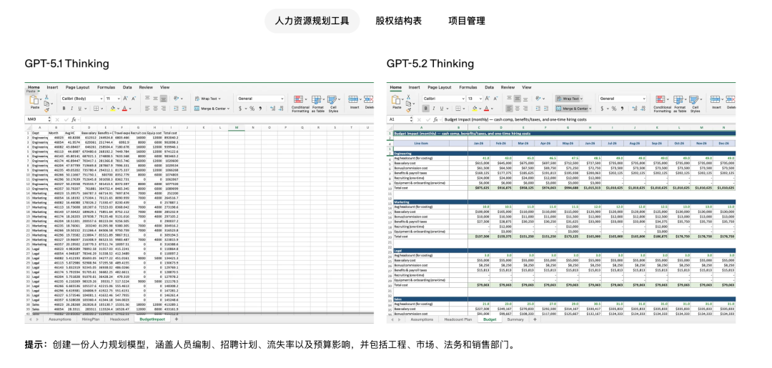
Task: Select the Summary sheet tab in the right spreadsheet
Action: [515, 319]
